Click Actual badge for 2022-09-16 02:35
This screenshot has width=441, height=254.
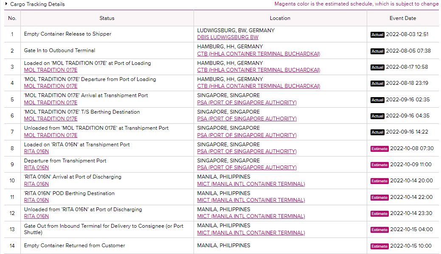(377, 100)
